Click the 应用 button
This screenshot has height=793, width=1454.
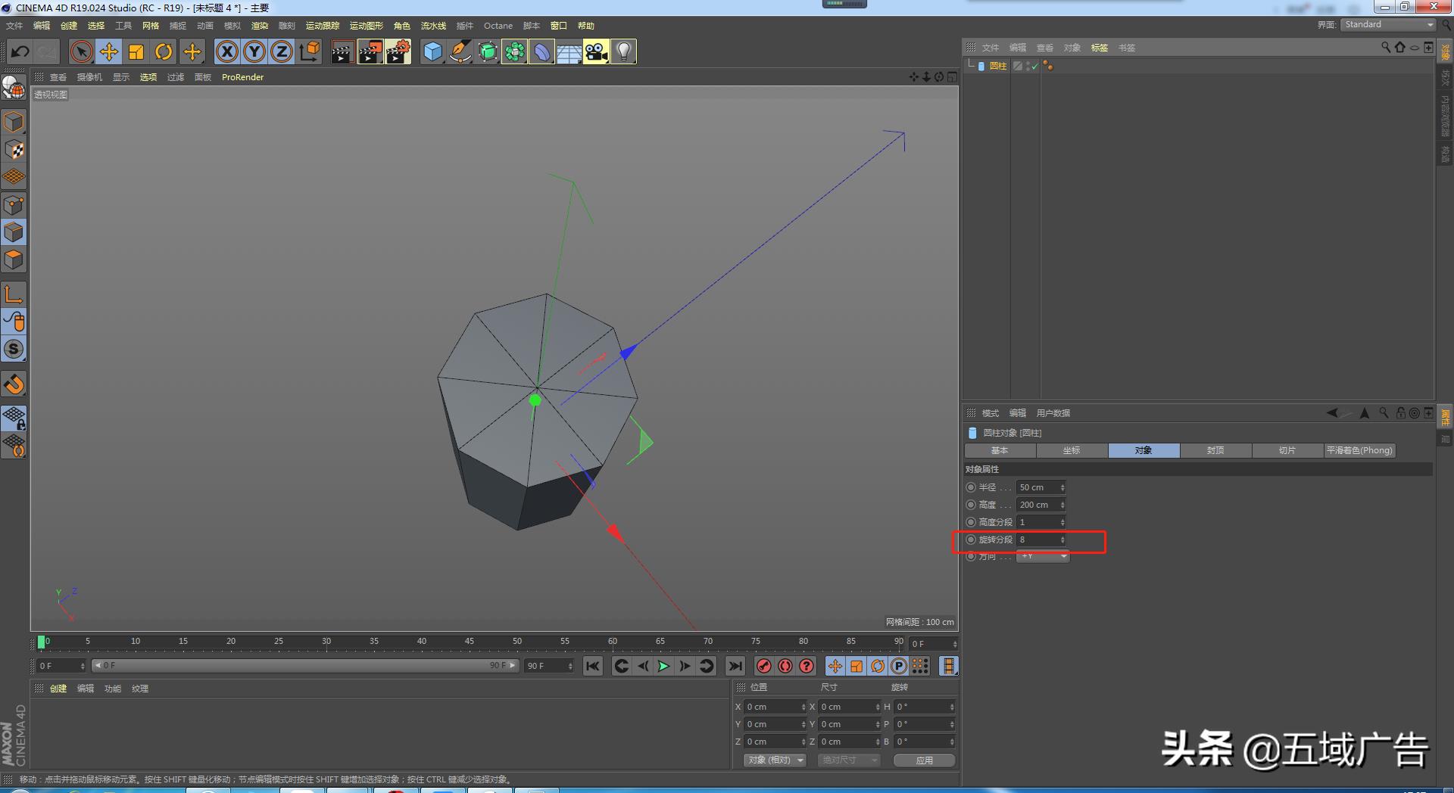[x=924, y=760]
